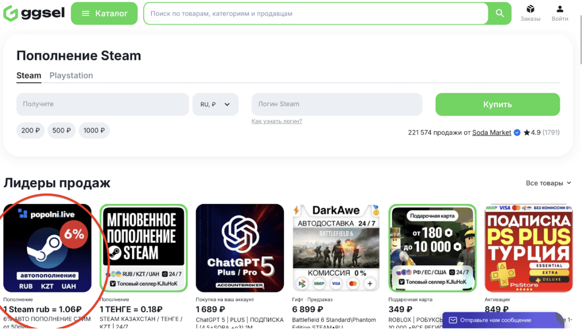Screen dimensions: 586x330
Task: Focus the product search field
Action: tap(316, 14)
